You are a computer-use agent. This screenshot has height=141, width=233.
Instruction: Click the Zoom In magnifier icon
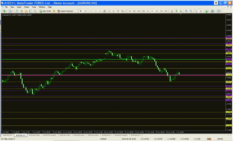(186, 11)
